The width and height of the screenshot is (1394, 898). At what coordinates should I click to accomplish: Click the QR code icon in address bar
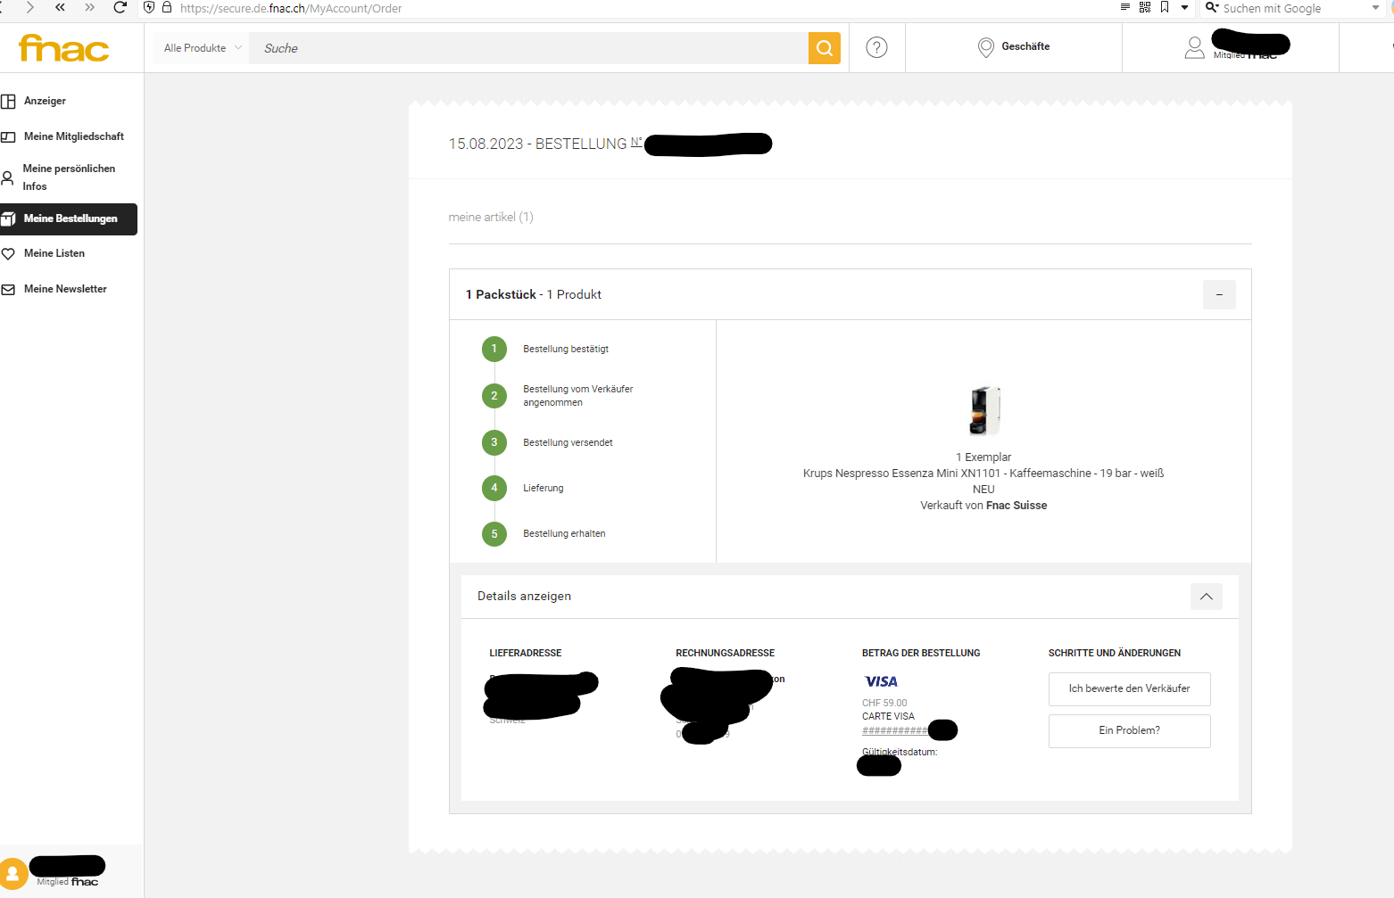(x=1145, y=7)
